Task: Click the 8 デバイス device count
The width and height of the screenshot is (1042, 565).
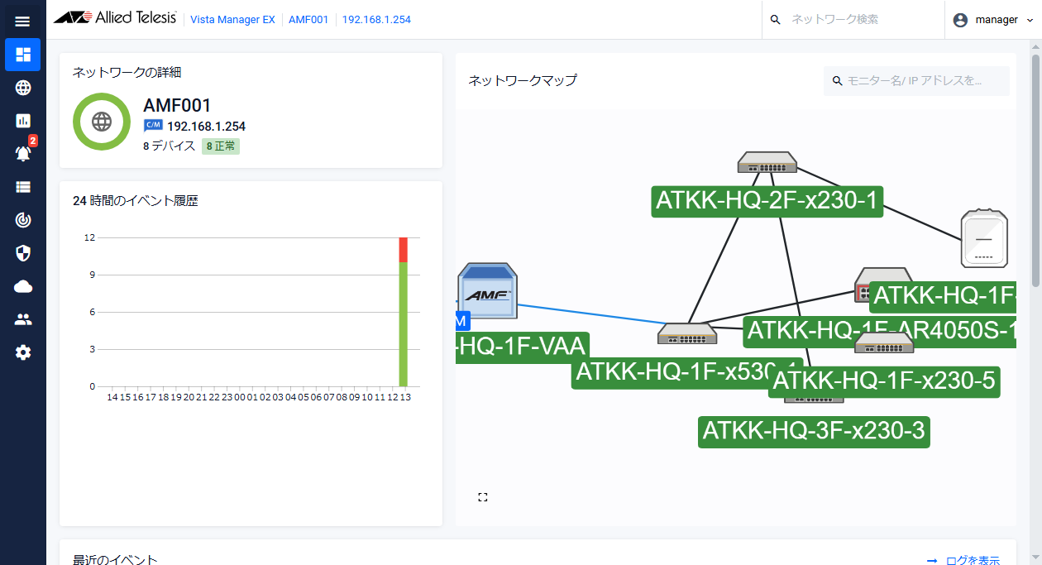Action: pos(169,146)
